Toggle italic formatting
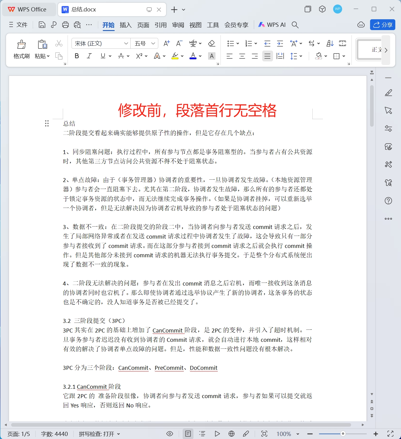Viewport: 401px width, 439px height. (x=89, y=56)
